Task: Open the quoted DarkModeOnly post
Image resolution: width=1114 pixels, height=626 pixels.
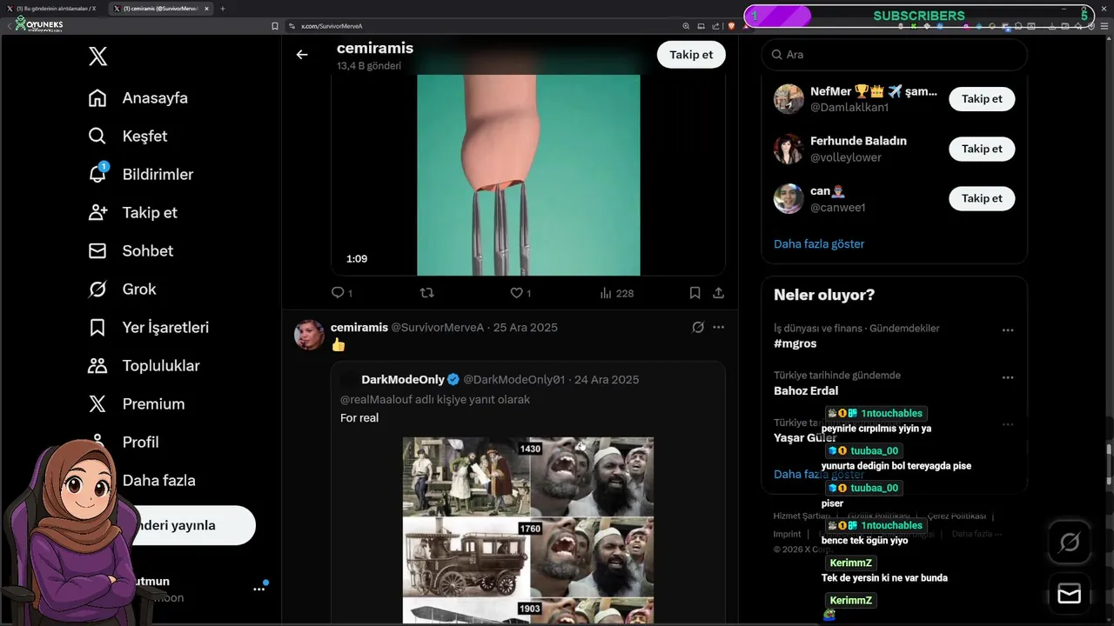Action: [x=527, y=491]
